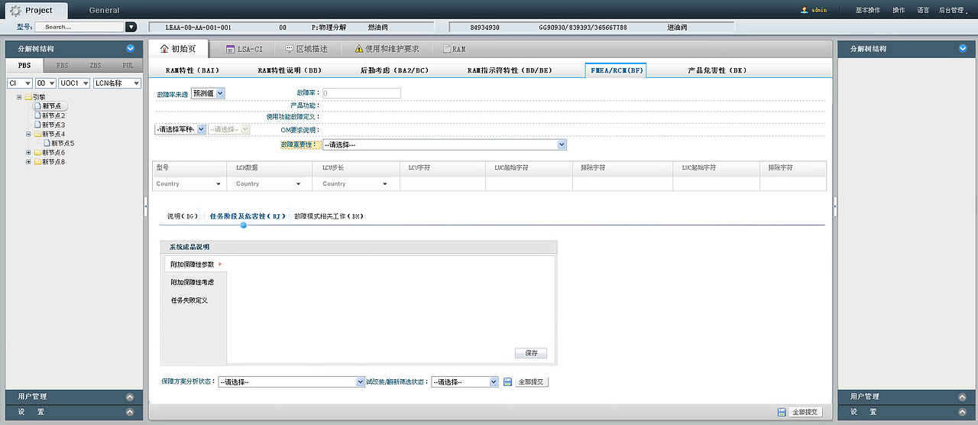978x425 pixels.
Task: Open the UOC1 dropdown
Action: [x=75, y=83]
